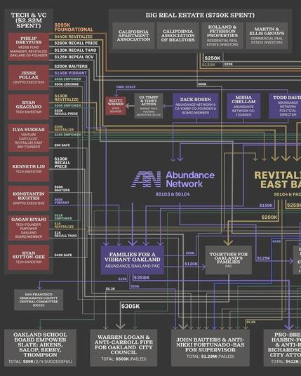301x376 pixels.
Task: Select the "$5K REVITALIZE" label
Action: tap(64, 225)
